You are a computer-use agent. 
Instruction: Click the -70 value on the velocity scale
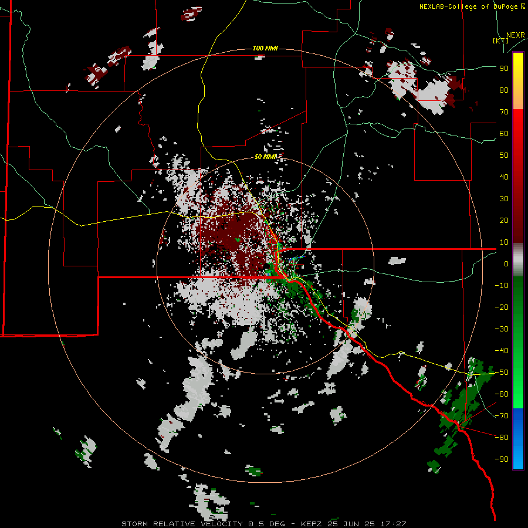pos(502,416)
